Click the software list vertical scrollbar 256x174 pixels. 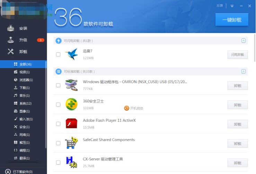(255, 48)
